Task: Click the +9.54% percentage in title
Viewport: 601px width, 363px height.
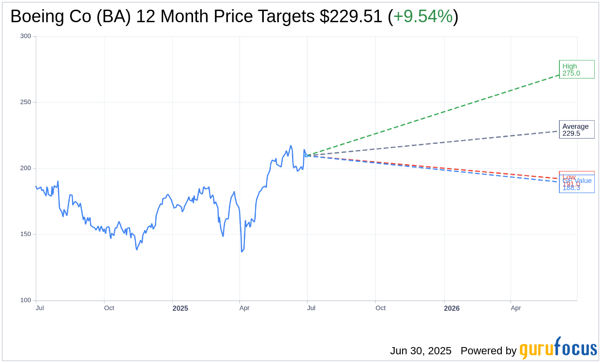Action: point(422,16)
